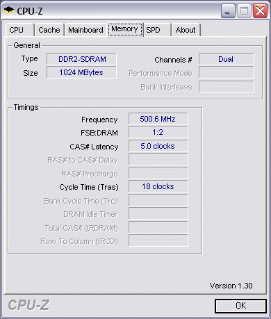Image resolution: width=271 pixels, height=319 pixels.
Task: Open the CPU tab
Action: pos(19,30)
